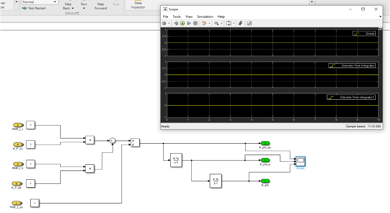Open the Simulation menu in Scope window
This screenshot has width=390, height=213.
205,17
